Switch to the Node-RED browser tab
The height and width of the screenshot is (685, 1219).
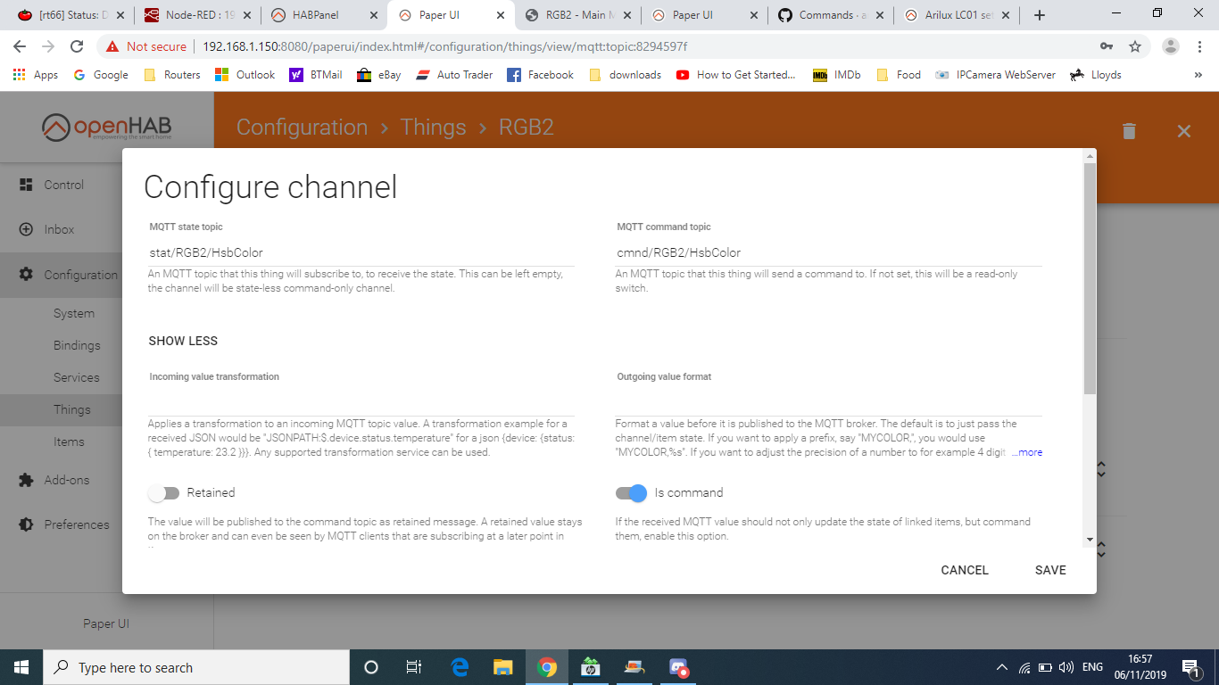[198, 15]
